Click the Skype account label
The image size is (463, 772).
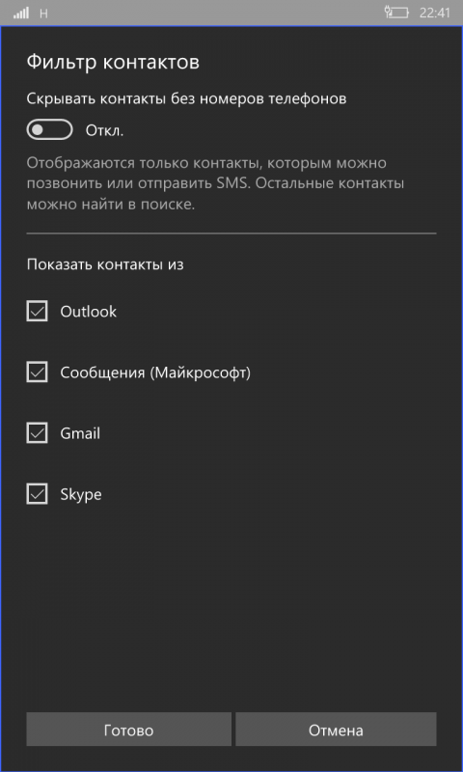81,495
